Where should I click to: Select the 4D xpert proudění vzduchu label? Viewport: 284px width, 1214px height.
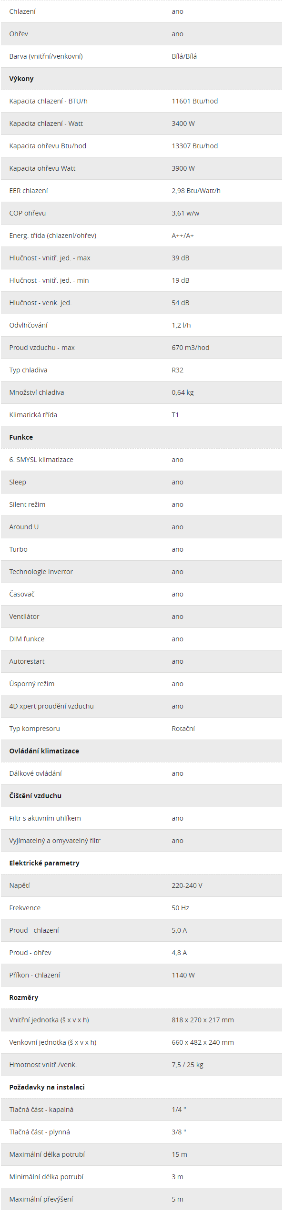pos(51,706)
